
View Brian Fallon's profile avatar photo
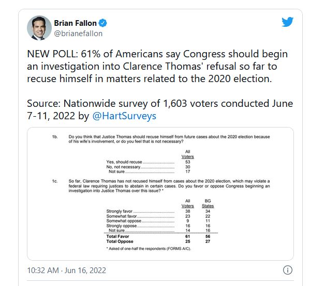coord(39,28)
